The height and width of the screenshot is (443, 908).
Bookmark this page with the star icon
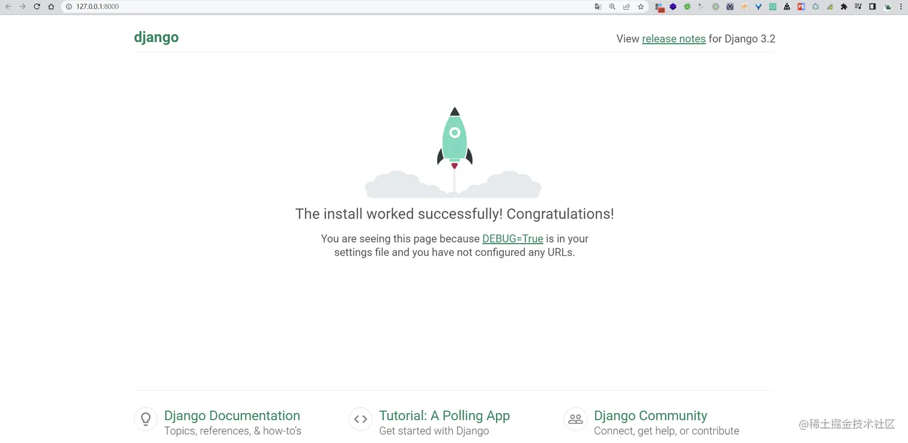click(x=641, y=7)
